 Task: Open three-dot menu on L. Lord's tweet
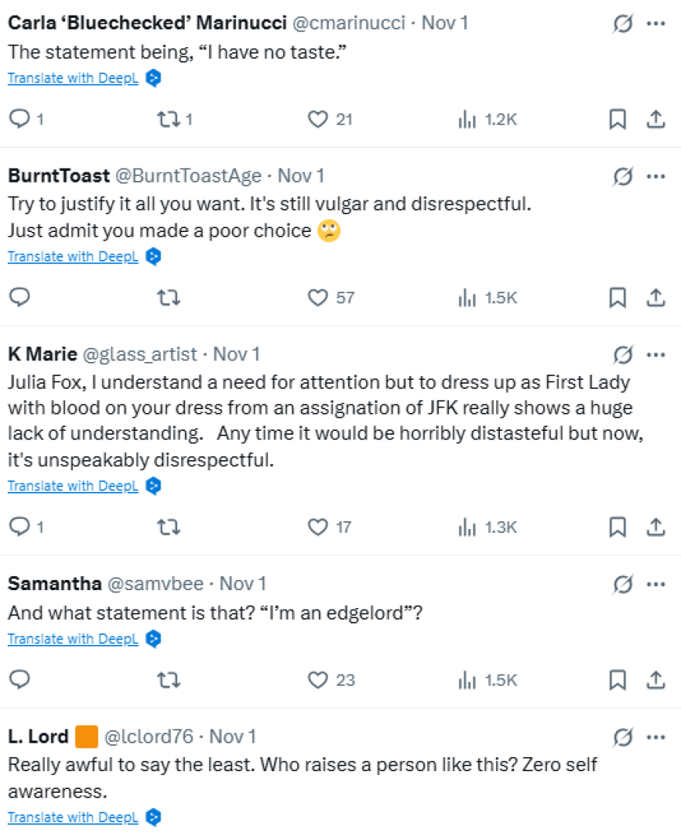coord(655,736)
